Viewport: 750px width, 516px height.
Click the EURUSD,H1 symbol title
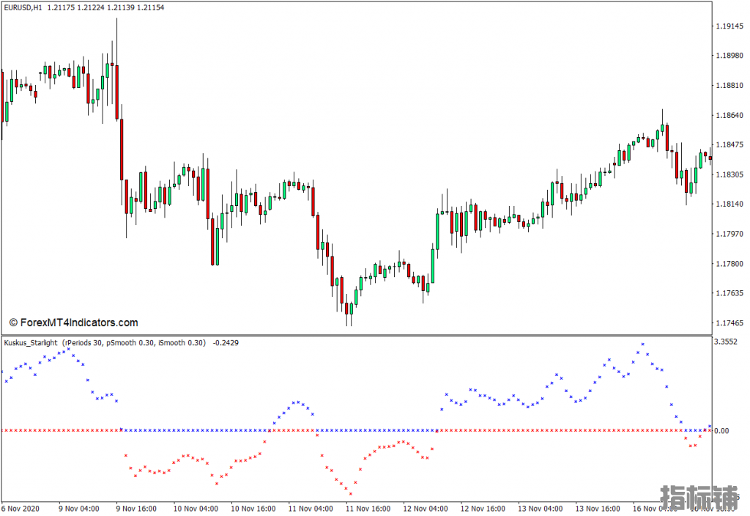(x=23, y=7)
